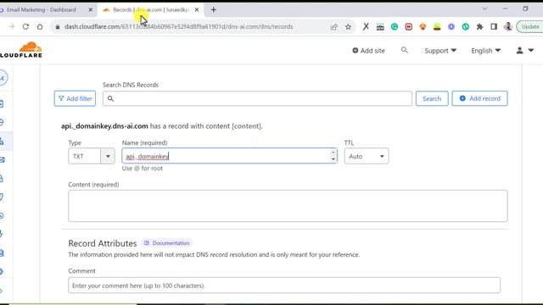Click the 'Use @ for root' hint

click(143, 169)
